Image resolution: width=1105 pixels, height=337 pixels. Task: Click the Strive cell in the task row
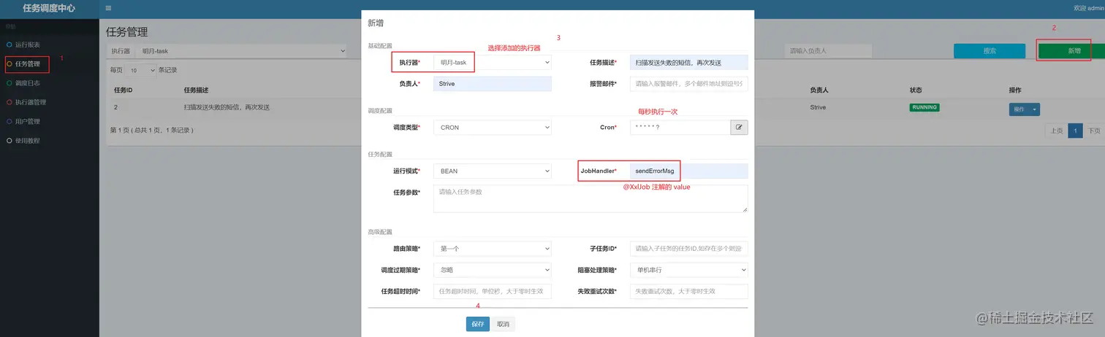pos(817,107)
